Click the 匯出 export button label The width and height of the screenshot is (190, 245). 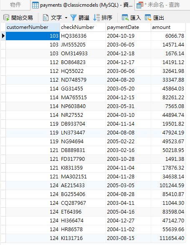coord(159,18)
